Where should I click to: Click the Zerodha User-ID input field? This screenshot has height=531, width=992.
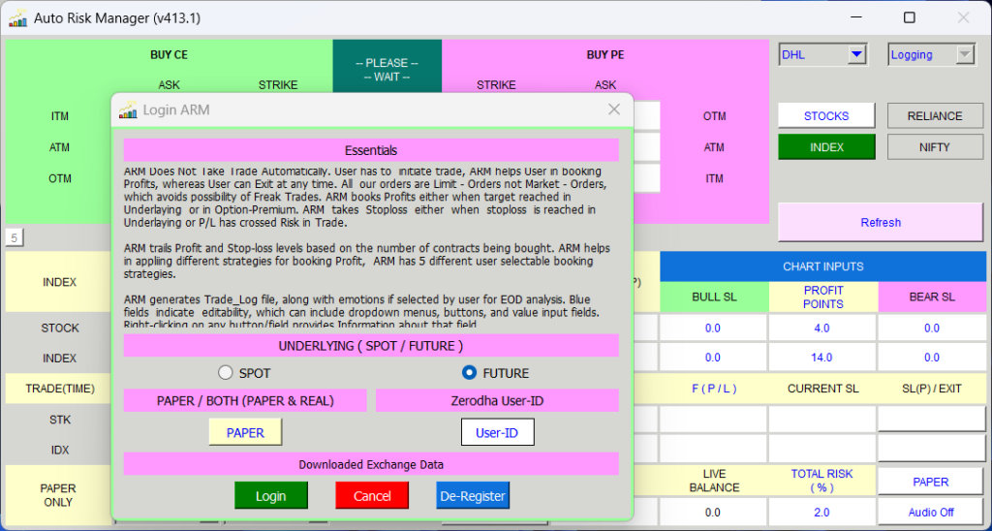(x=497, y=432)
